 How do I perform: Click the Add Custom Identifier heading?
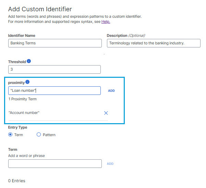click(40, 9)
